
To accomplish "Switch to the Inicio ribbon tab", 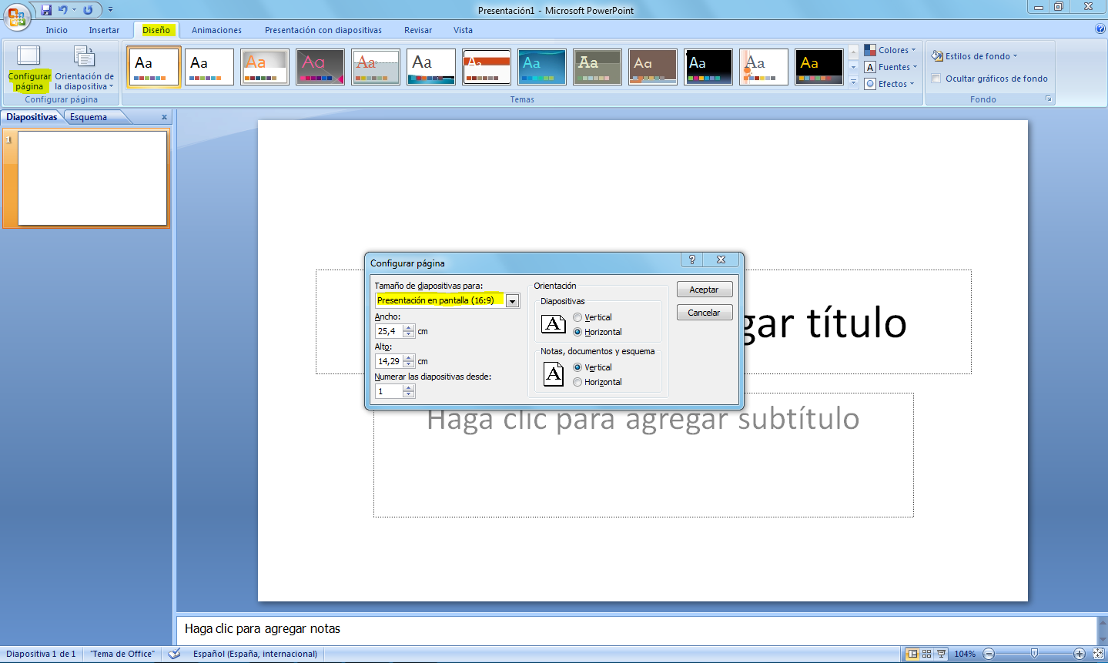I will (57, 30).
